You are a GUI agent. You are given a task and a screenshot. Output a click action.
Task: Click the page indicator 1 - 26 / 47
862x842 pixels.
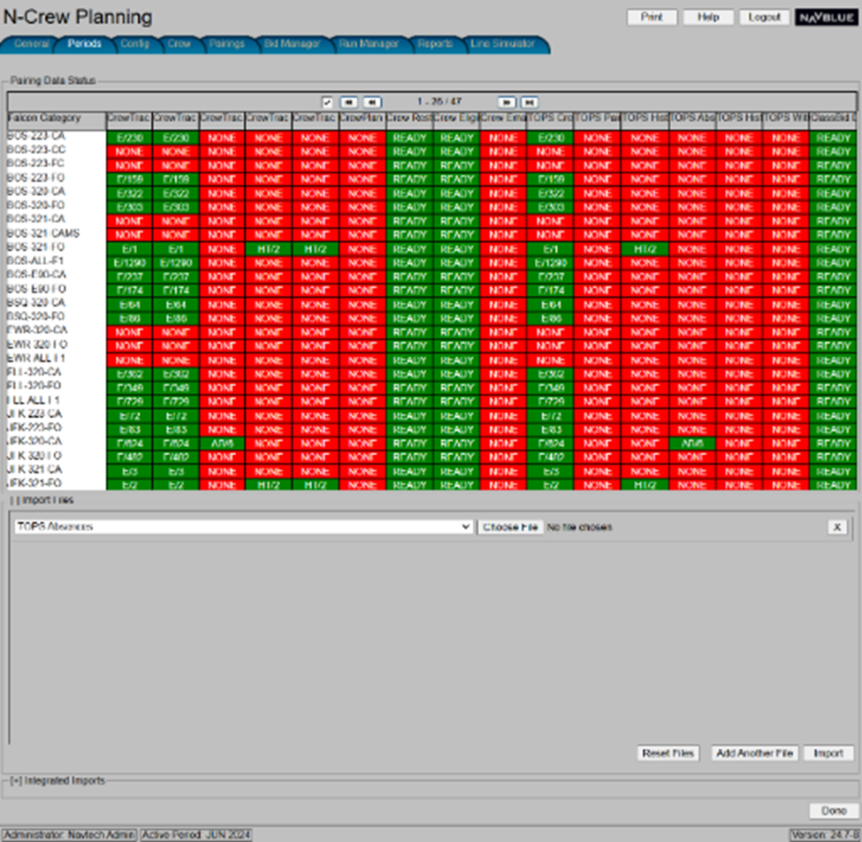[x=439, y=102]
